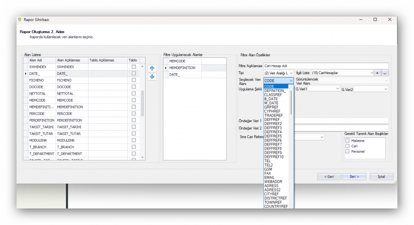Tick the Tablo checkbox for SWHINDEX
Screen dimensions: 414x225
[134, 67]
